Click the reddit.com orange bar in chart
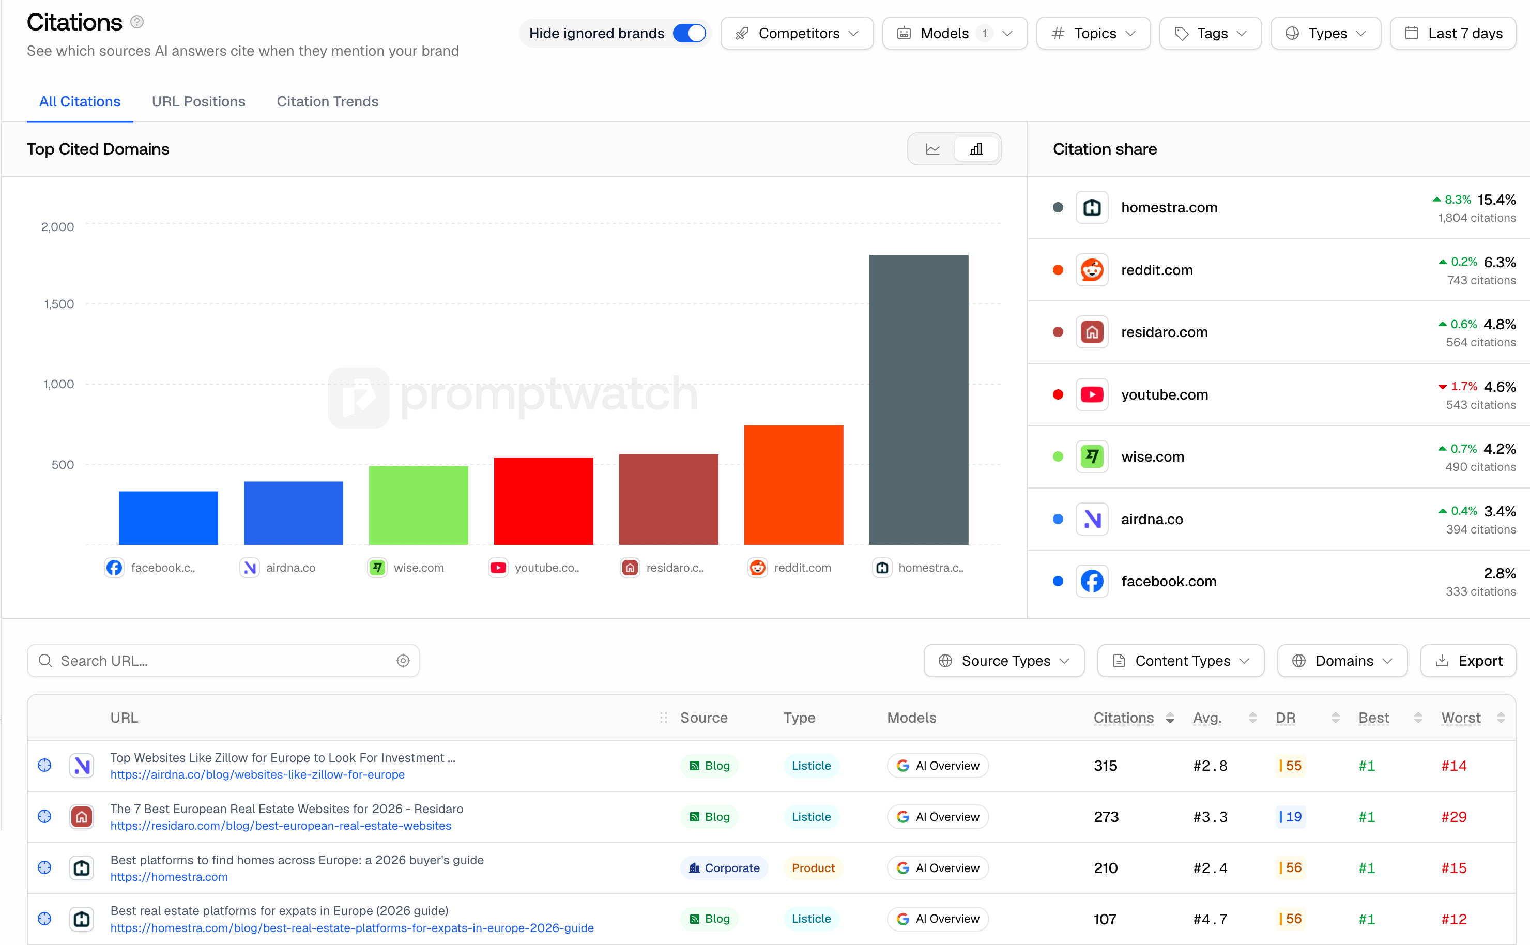The image size is (1530, 945). (x=793, y=485)
